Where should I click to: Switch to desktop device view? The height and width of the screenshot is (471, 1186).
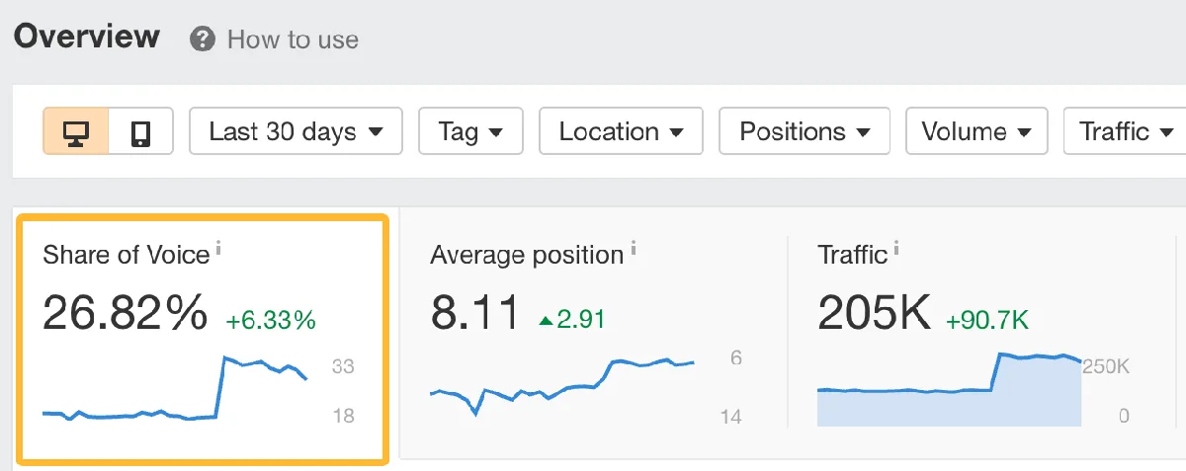click(x=75, y=131)
